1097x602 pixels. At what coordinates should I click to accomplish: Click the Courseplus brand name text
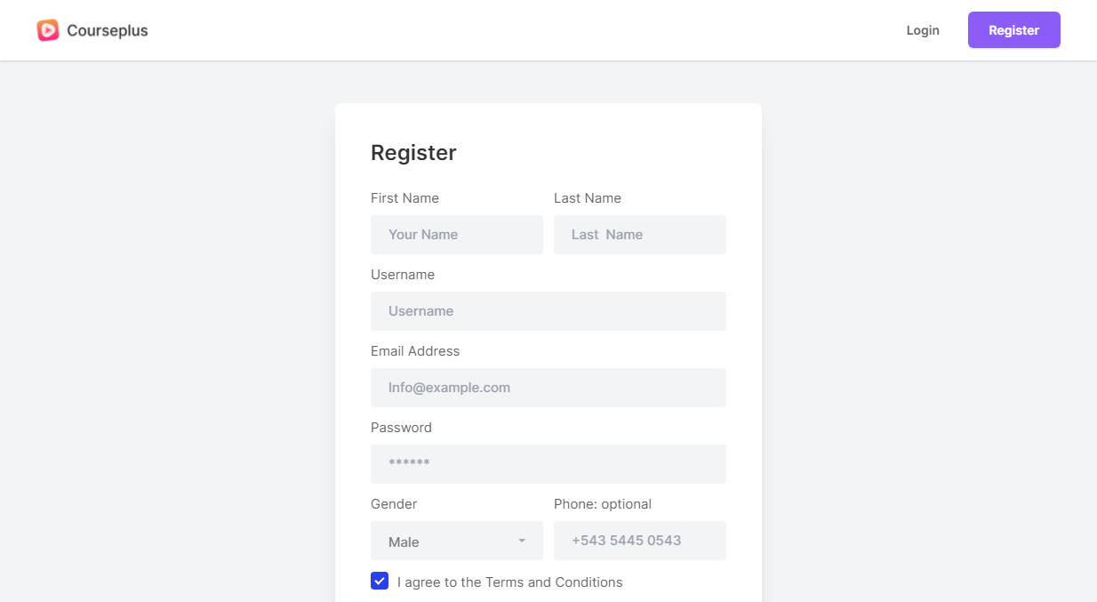(x=108, y=31)
